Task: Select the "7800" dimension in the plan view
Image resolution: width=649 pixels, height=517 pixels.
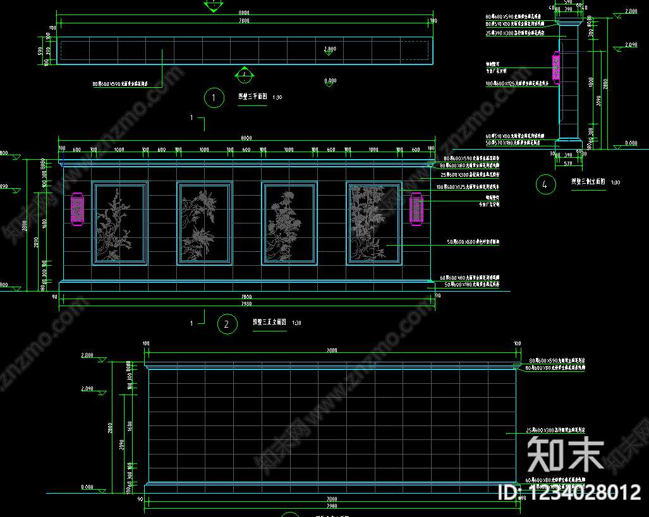Action: pyautogui.click(x=244, y=21)
